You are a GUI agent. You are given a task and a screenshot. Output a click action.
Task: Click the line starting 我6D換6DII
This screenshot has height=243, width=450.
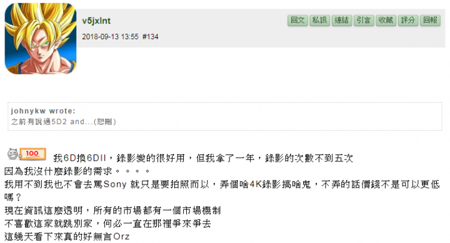point(203,158)
